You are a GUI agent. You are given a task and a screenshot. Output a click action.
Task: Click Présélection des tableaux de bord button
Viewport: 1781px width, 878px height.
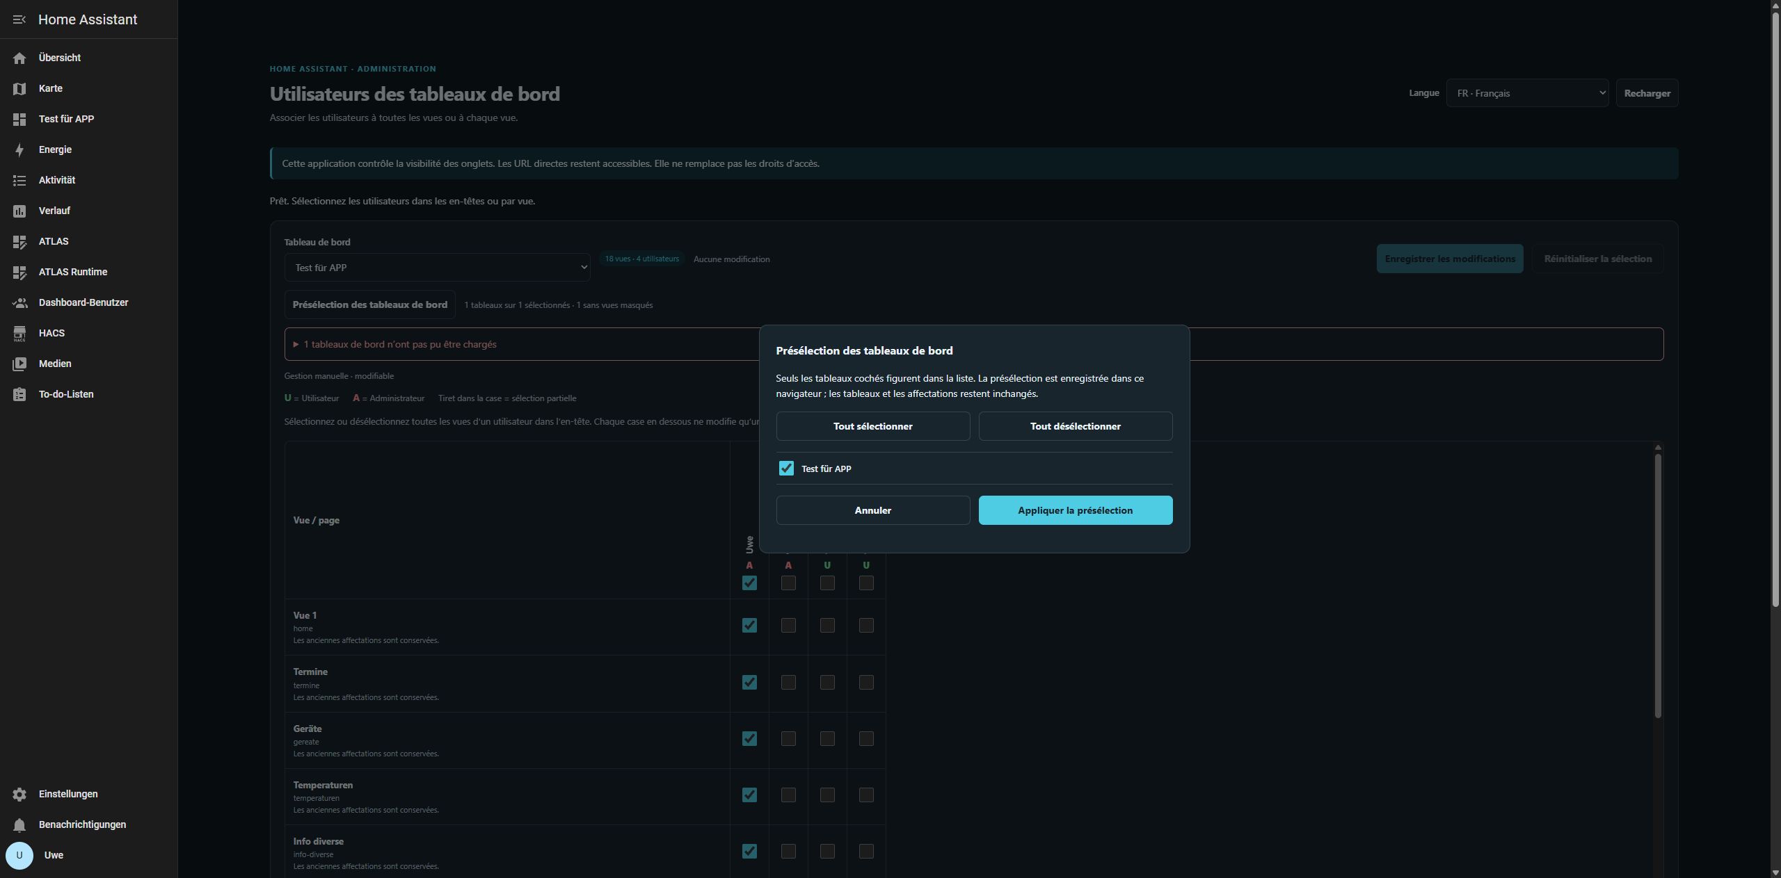tap(369, 304)
